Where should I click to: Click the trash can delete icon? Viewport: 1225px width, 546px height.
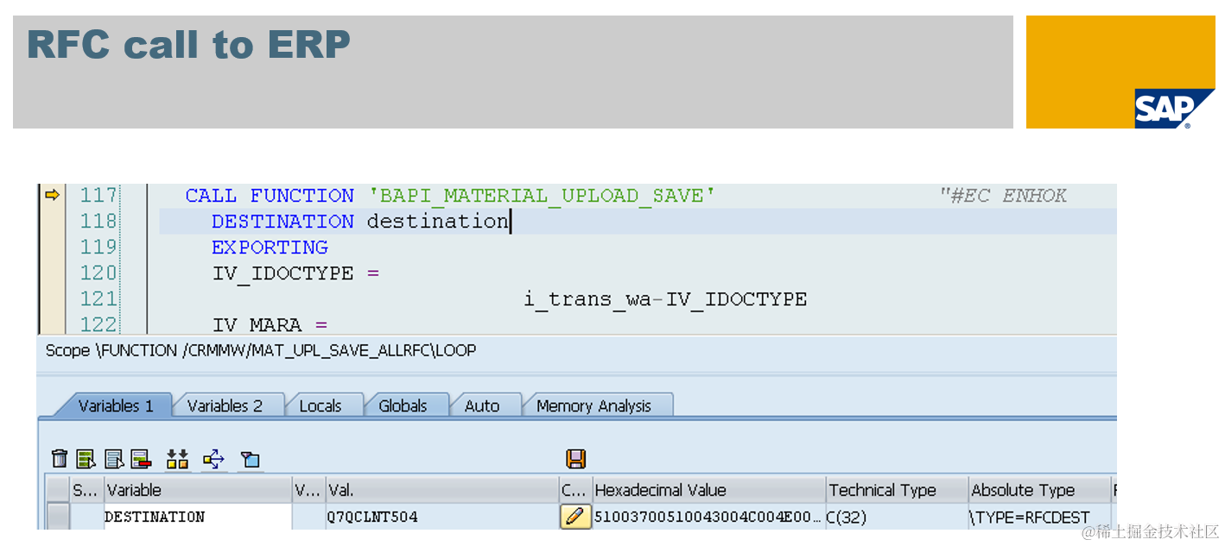(59, 459)
